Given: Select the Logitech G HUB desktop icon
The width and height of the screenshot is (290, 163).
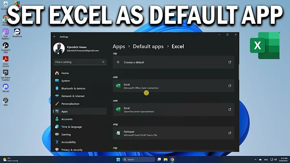Looking at the screenshot, I should pos(6,48).
